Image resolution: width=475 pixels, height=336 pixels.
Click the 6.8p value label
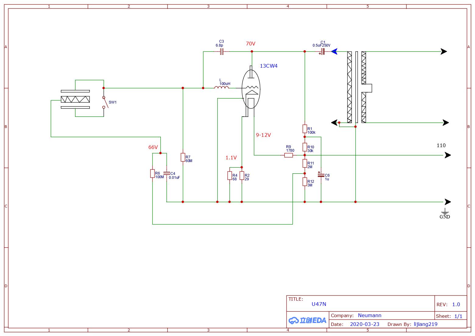(x=219, y=45)
